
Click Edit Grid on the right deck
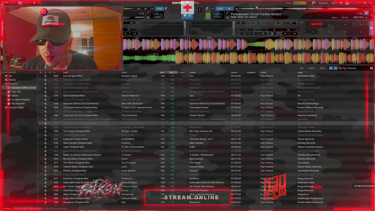[x=345, y=17]
